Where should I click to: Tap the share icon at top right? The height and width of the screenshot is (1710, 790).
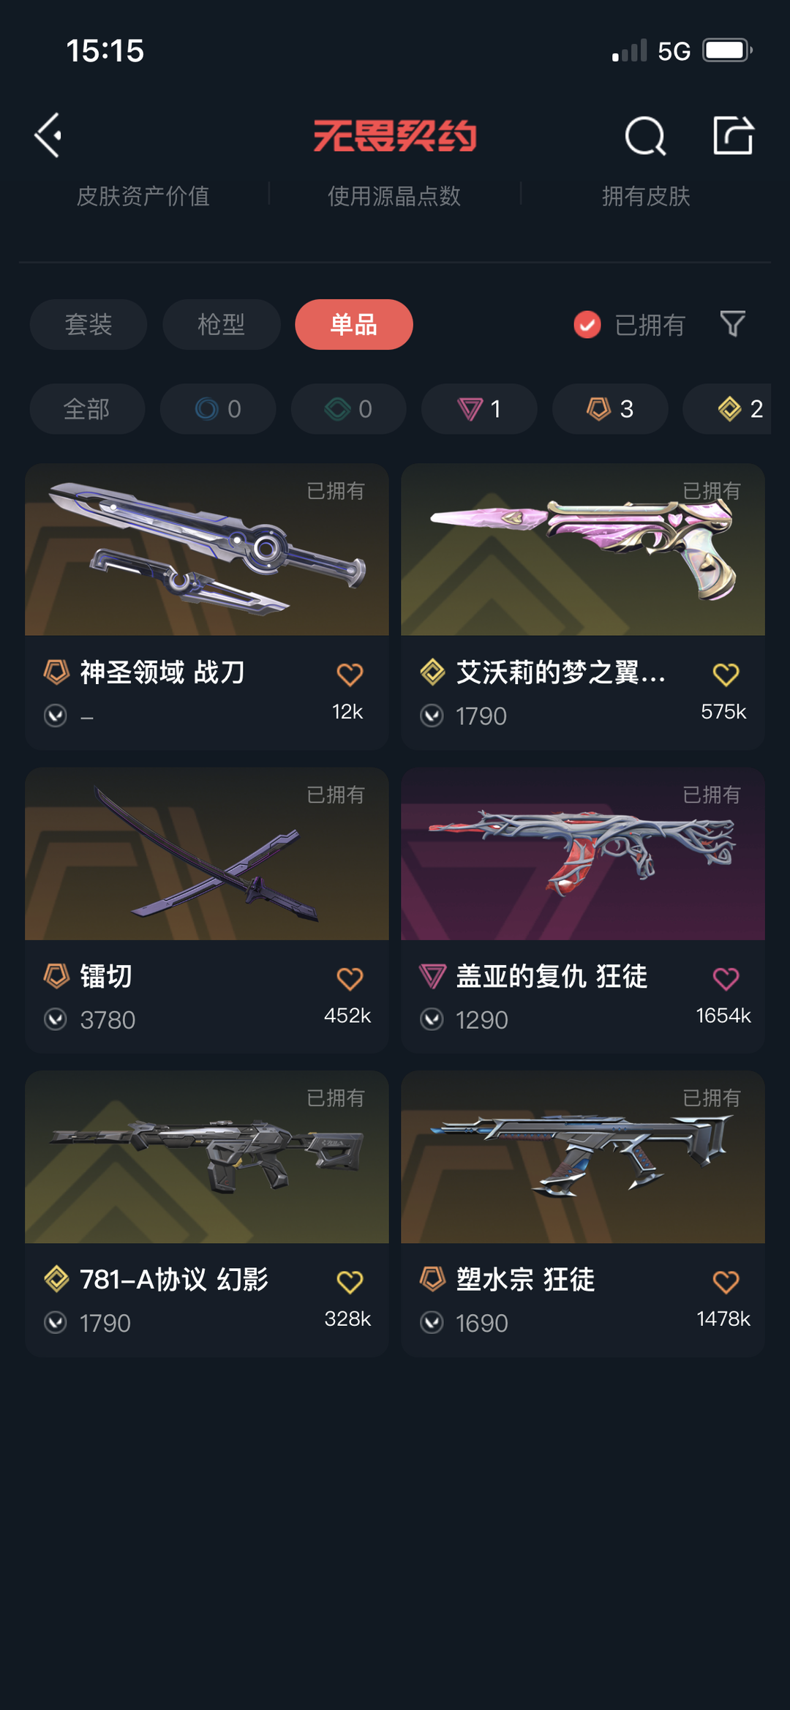[x=733, y=135]
